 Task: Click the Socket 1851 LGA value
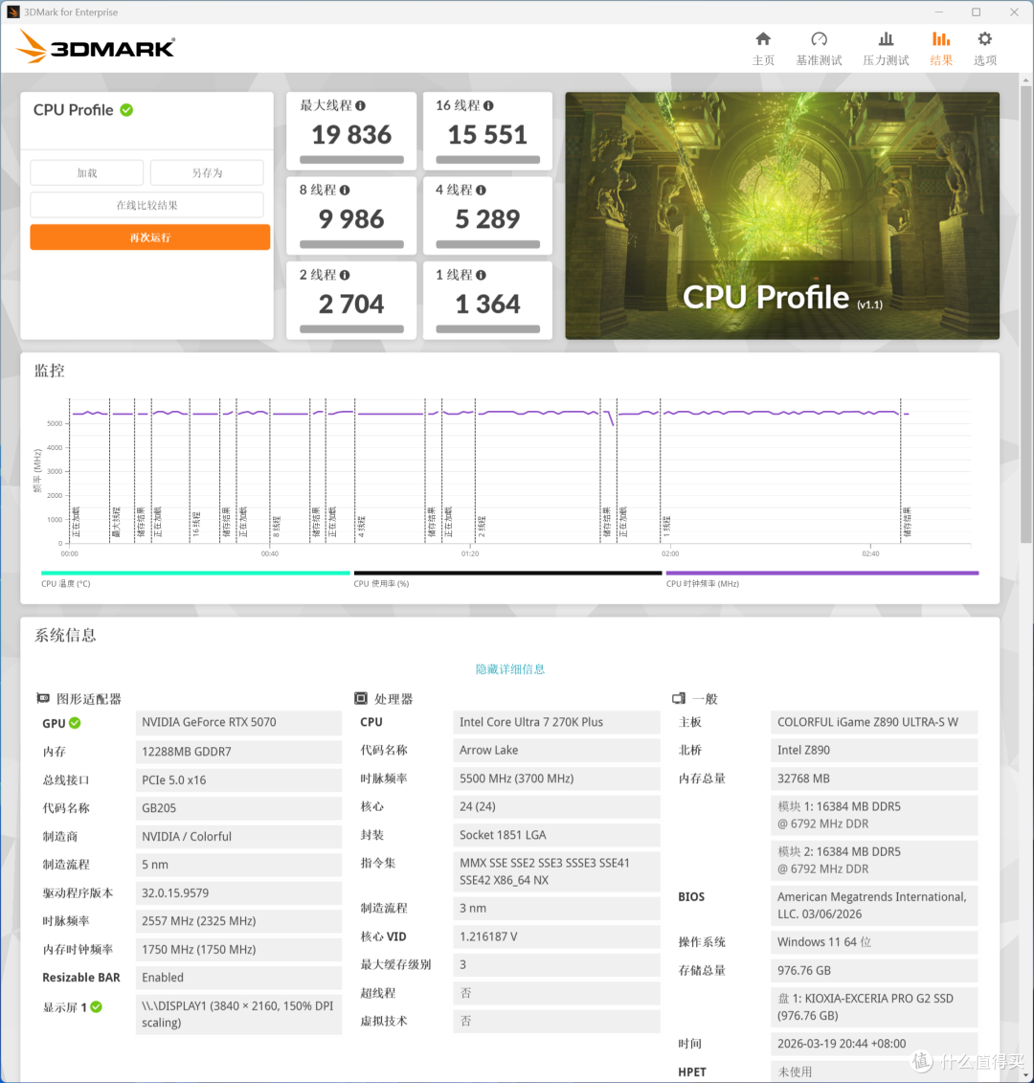[556, 835]
